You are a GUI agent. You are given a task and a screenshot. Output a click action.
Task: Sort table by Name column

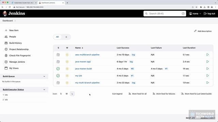point(79,48)
